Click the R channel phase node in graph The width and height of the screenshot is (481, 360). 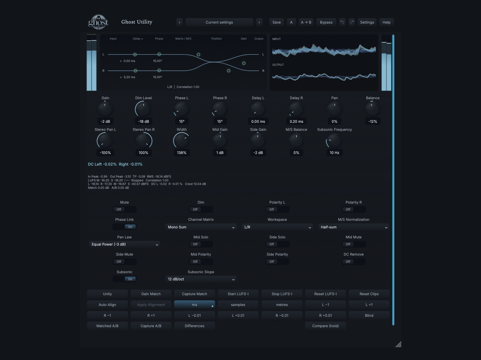pos(159,70)
